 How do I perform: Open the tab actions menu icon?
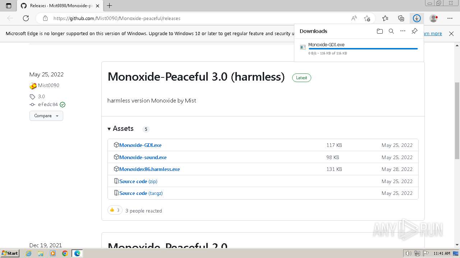9,6
